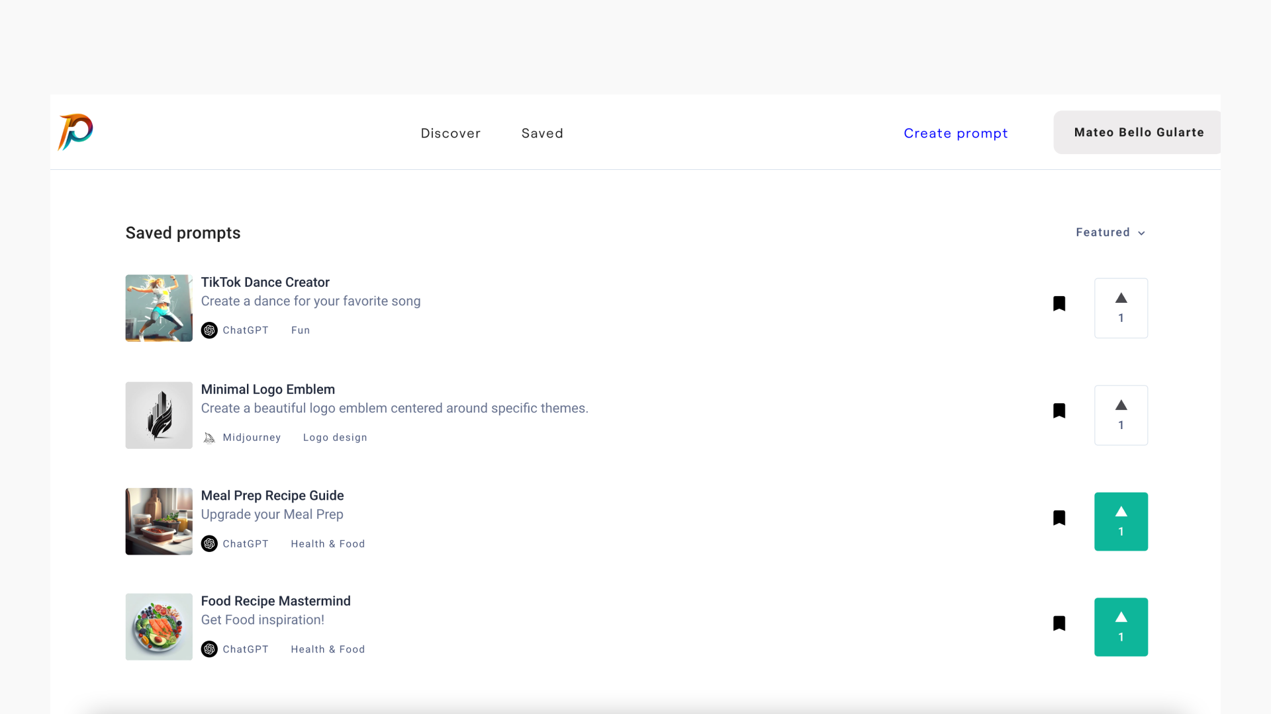The image size is (1271, 714).
Task: Click ChatGPT icon under TikTok Dance Creator
Action: pyautogui.click(x=209, y=330)
